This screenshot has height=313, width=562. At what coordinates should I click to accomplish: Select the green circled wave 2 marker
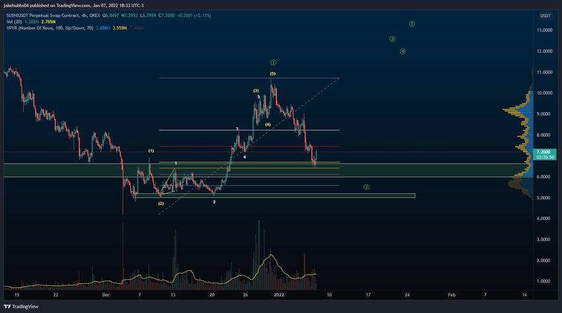[x=367, y=187]
